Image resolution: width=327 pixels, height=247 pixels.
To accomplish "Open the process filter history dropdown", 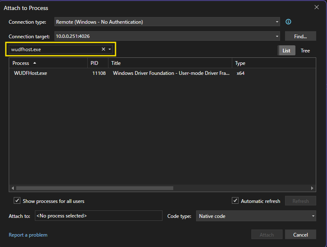I will [x=110, y=49].
